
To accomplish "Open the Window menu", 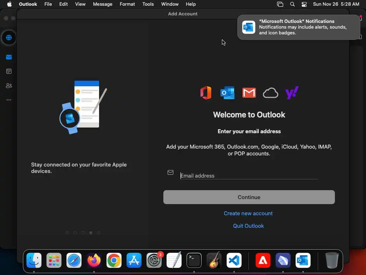I will point(170,4).
